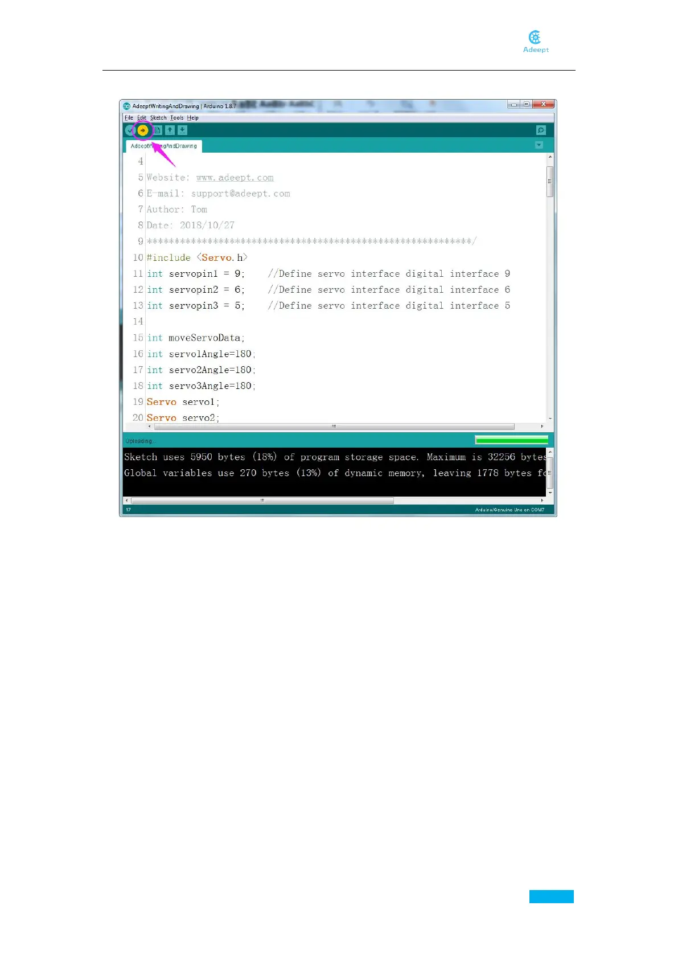The height and width of the screenshot is (959, 678).
Task: Open the Help menu
Action: click(x=193, y=118)
